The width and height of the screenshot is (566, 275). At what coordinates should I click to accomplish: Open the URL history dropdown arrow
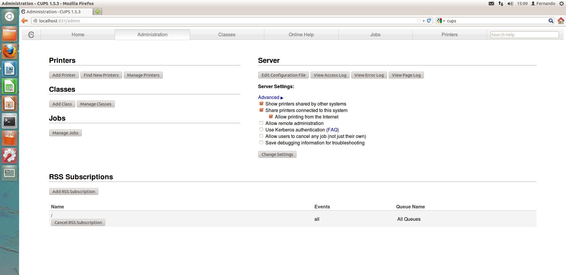coord(424,21)
